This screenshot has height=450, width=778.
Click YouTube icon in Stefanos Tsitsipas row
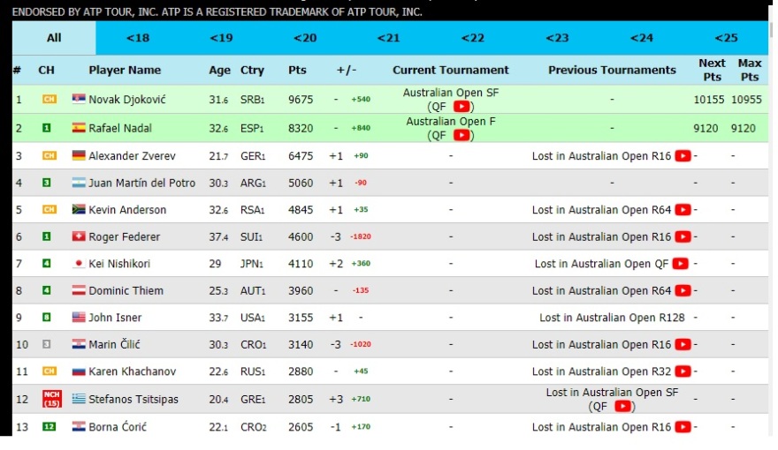click(x=624, y=406)
